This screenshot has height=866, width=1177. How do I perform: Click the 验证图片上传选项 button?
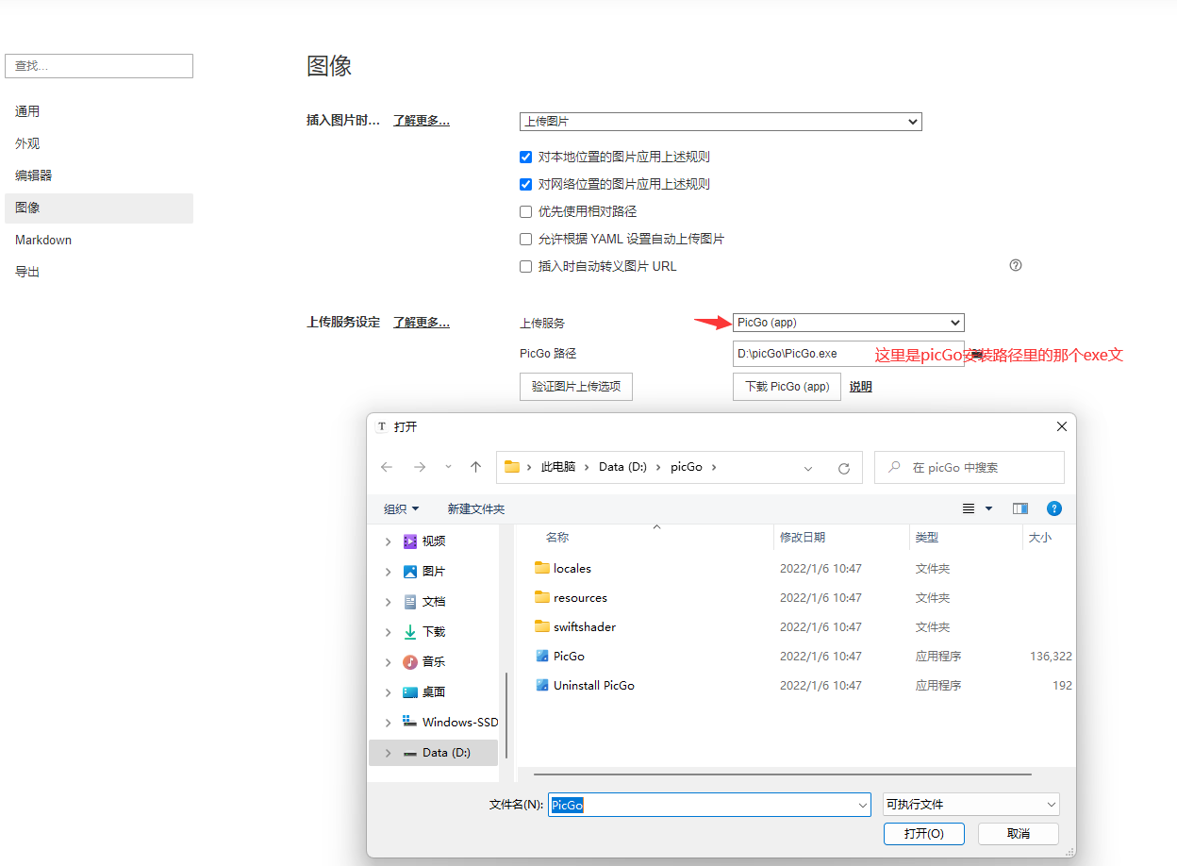(x=576, y=386)
